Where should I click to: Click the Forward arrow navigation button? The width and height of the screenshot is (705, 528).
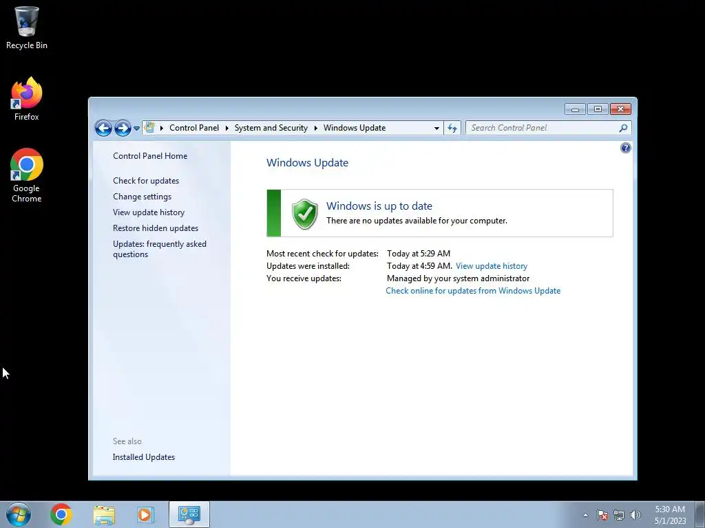point(123,129)
